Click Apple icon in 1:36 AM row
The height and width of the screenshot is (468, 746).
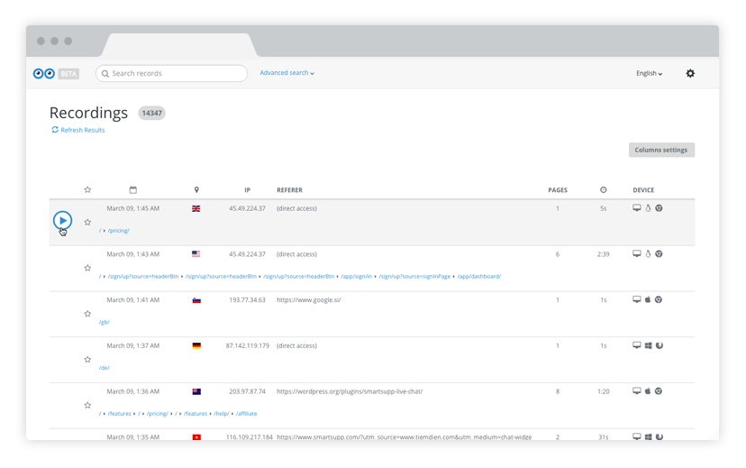(648, 390)
